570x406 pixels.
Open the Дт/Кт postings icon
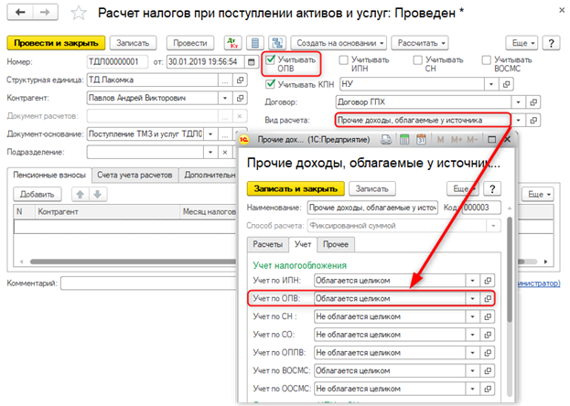(x=233, y=43)
